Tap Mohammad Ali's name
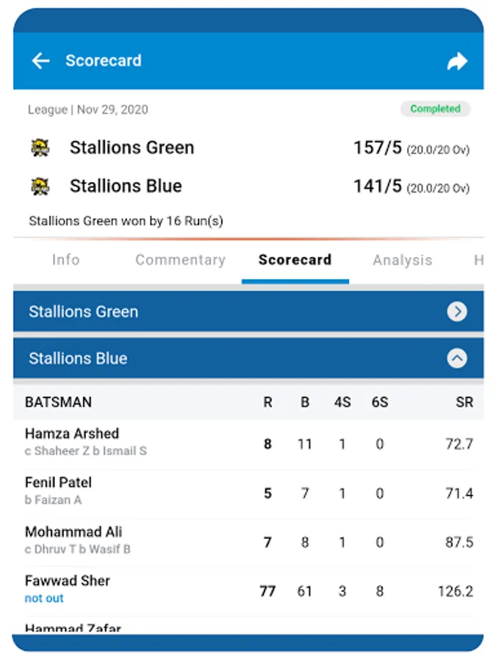 pyautogui.click(x=73, y=532)
